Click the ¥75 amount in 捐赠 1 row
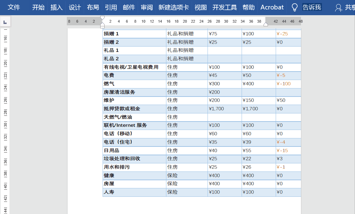Viewport: 355px width, 214px height. (213, 34)
